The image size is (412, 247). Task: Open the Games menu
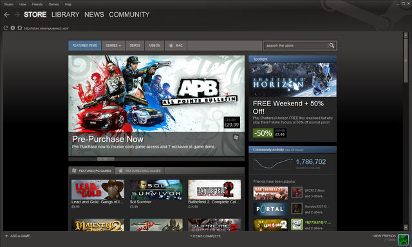pyautogui.click(x=53, y=5)
